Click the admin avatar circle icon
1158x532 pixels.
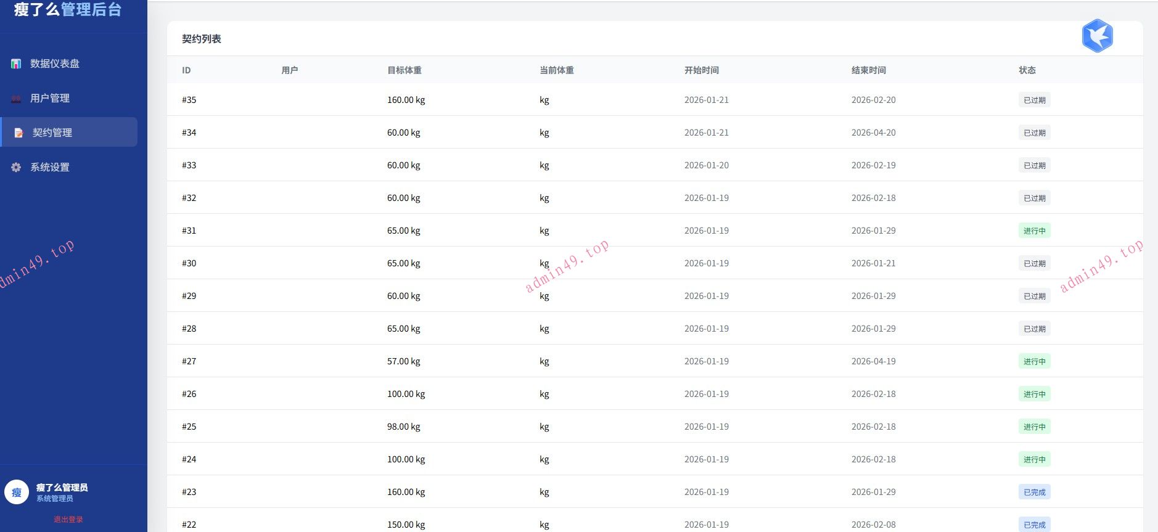(x=17, y=492)
